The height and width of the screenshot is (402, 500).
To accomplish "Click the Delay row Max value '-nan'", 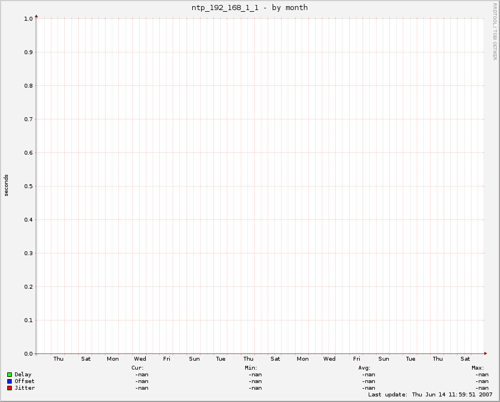I will [482, 375].
